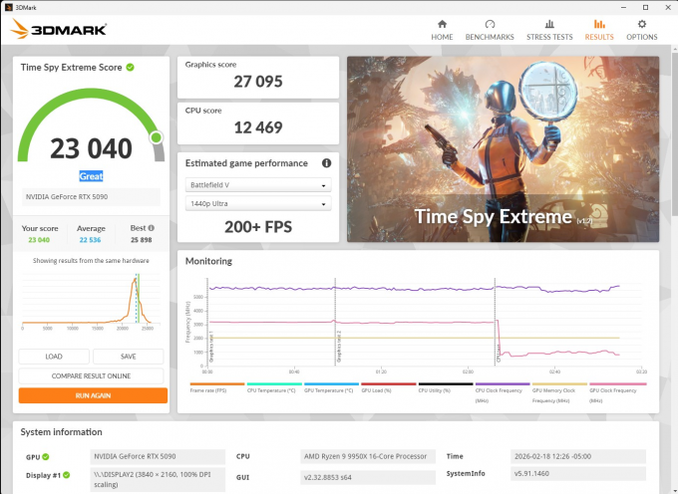
Task: Click the CPU score value 12 469
Action: (x=258, y=127)
